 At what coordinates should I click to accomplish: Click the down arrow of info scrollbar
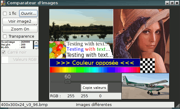[36, 48]
